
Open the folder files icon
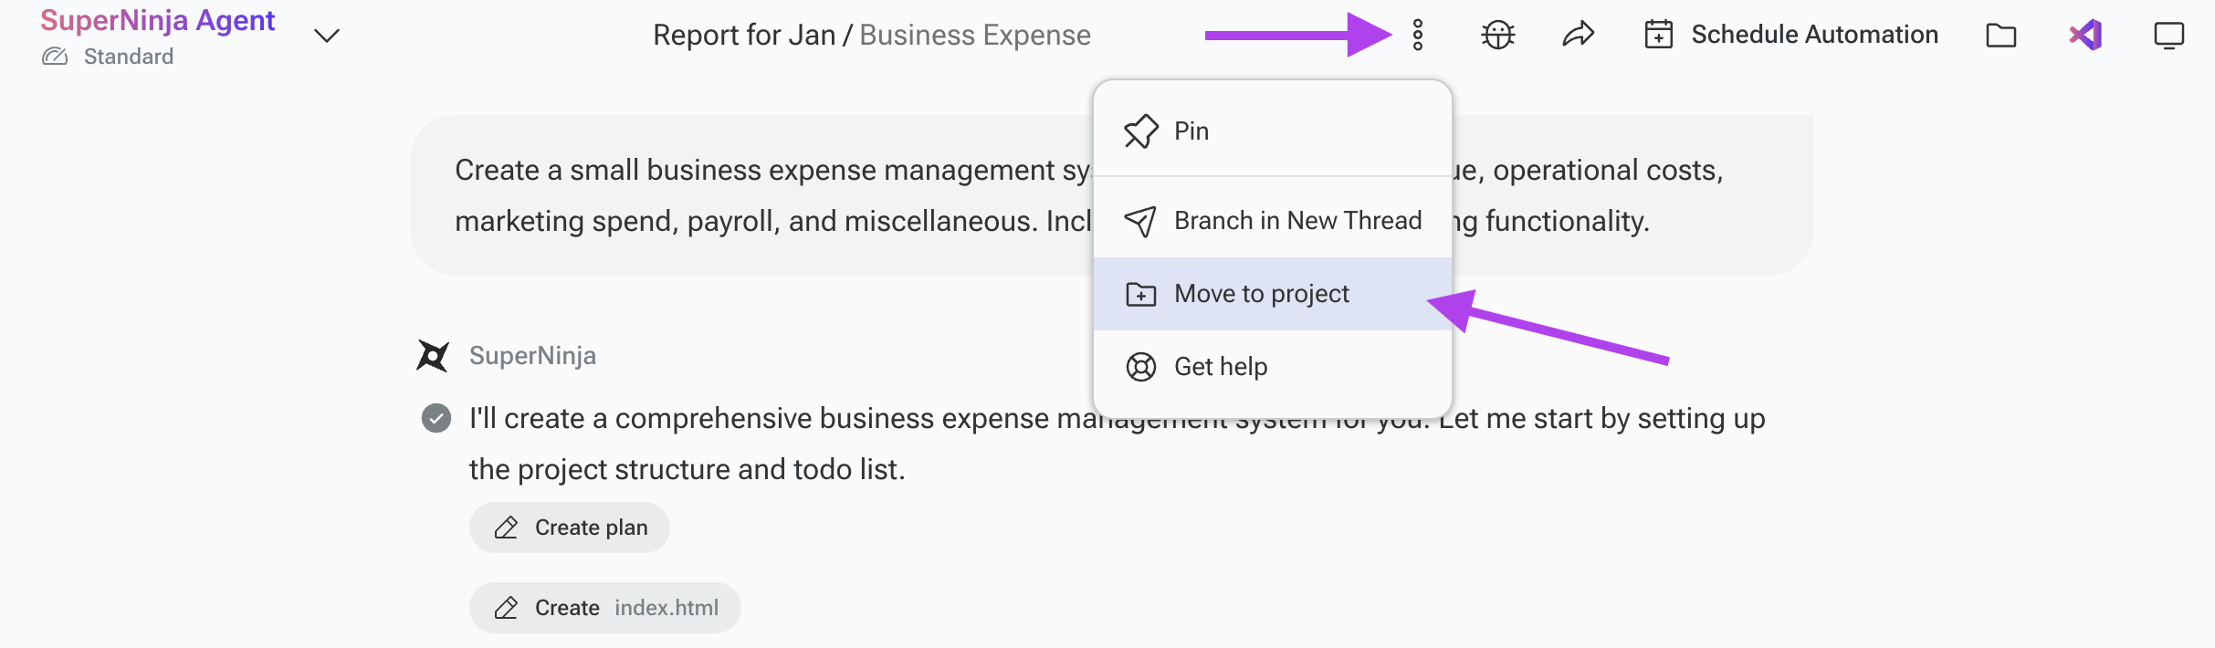(2000, 35)
